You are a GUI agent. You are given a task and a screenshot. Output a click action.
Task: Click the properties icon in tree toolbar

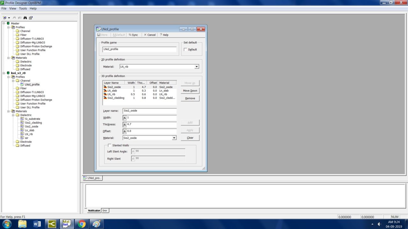(31, 18)
